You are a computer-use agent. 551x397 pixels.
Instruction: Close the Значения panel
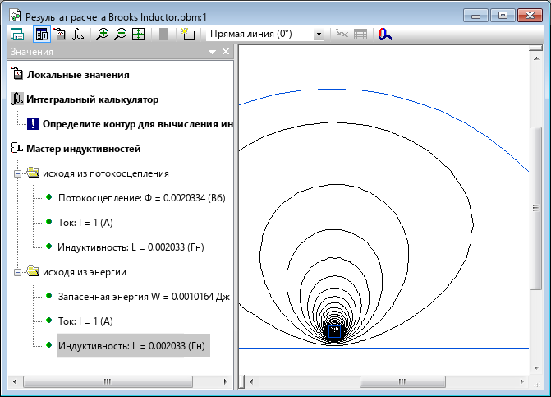226,52
